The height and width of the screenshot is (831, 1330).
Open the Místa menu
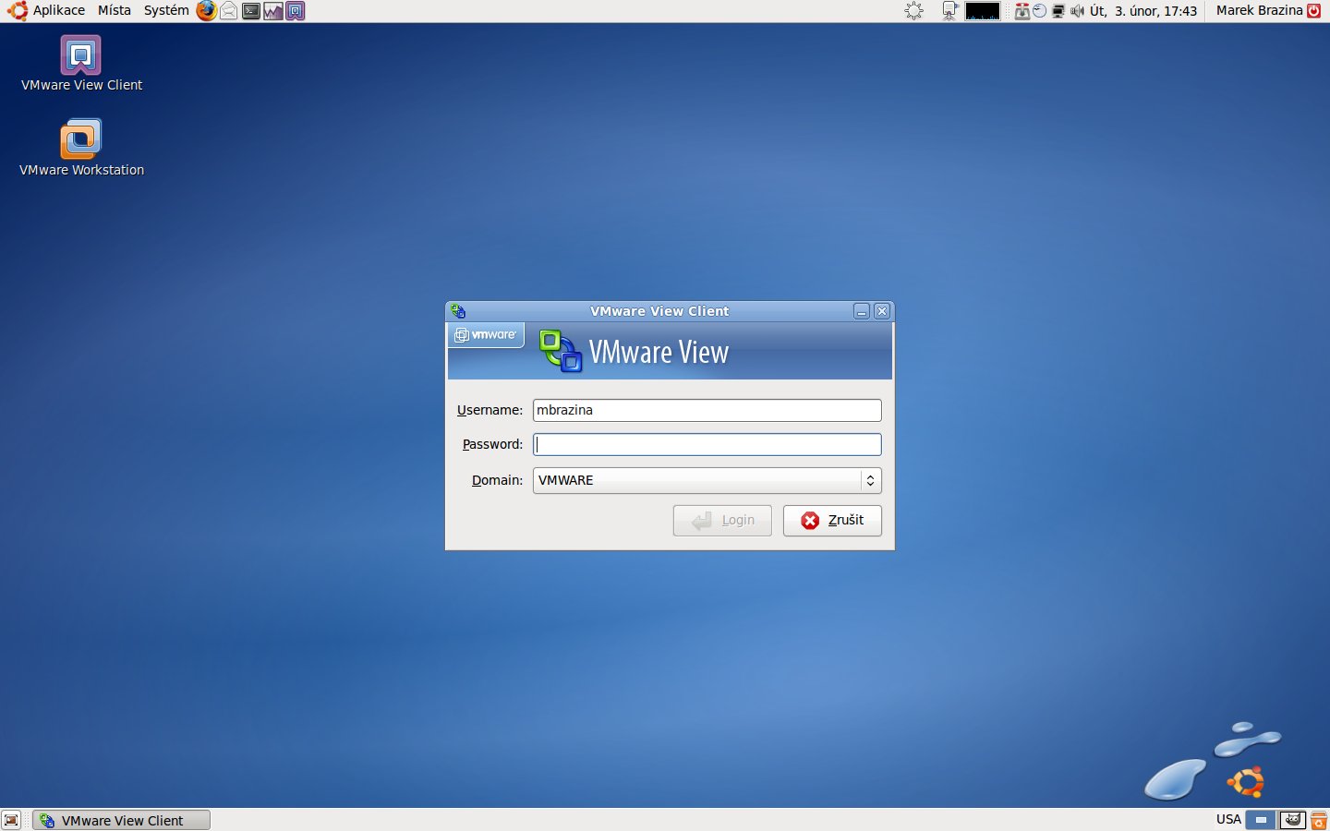click(x=115, y=11)
